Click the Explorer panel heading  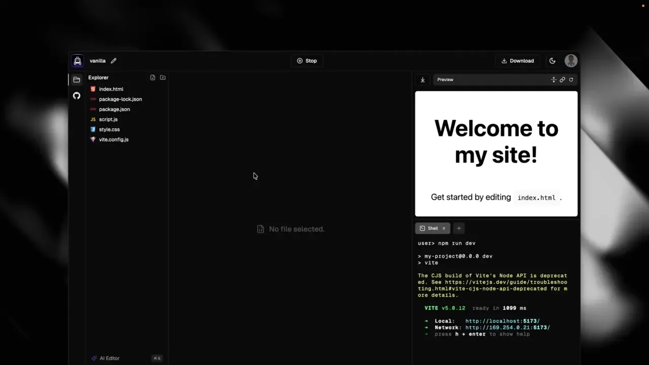coord(98,78)
